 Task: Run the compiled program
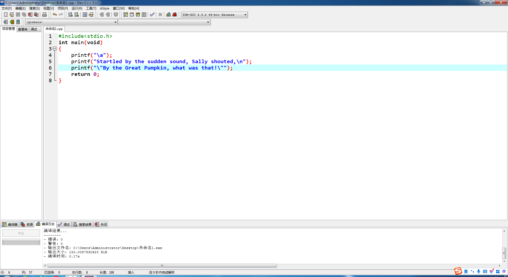click(132, 15)
